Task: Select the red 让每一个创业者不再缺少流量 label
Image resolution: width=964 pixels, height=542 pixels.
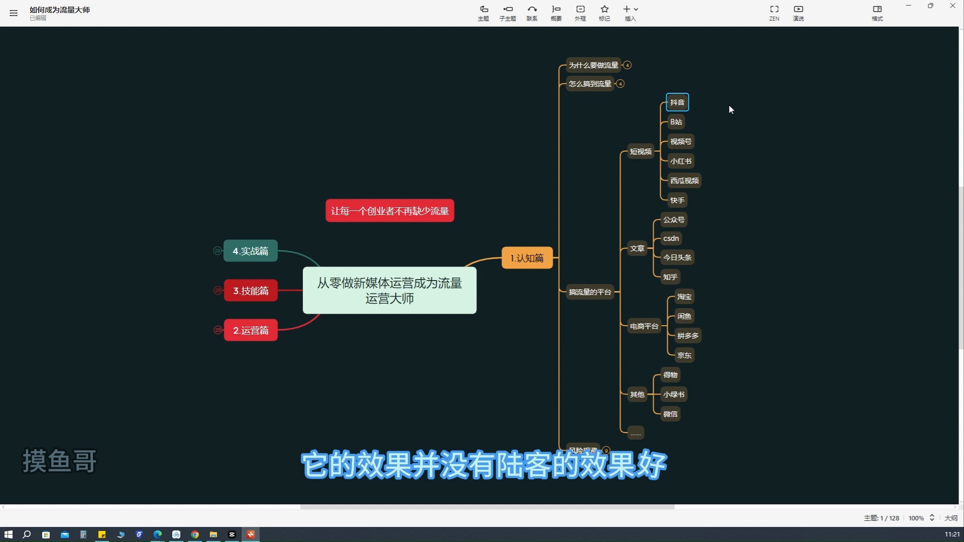Action: pyautogui.click(x=390, y=211)
